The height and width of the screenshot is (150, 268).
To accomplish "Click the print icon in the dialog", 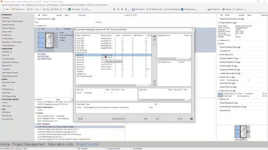I will (x=191, y=118).
